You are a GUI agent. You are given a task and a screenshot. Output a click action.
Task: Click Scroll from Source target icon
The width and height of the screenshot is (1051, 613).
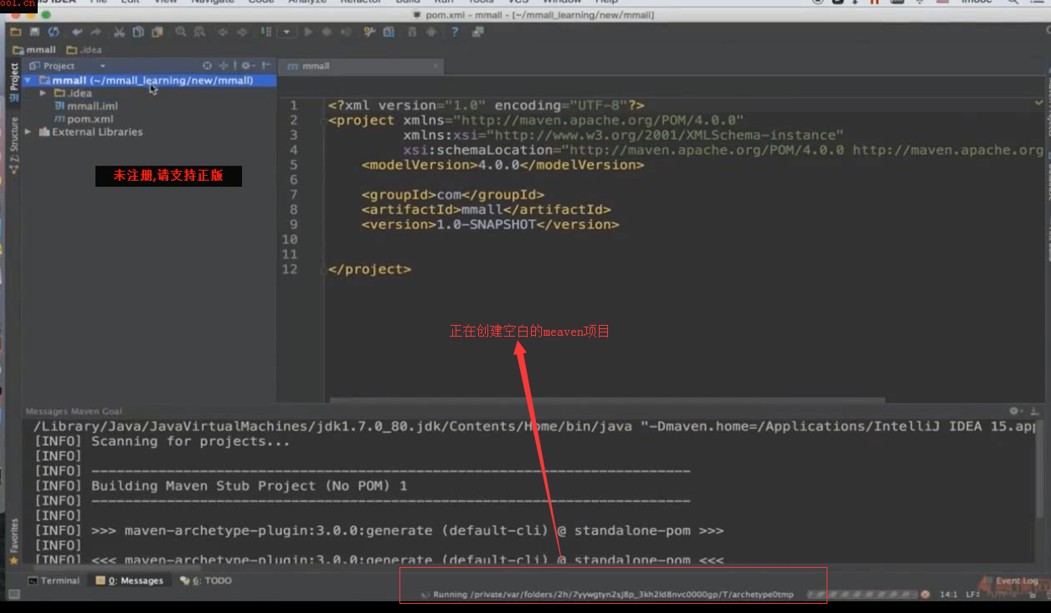[206, 65]
